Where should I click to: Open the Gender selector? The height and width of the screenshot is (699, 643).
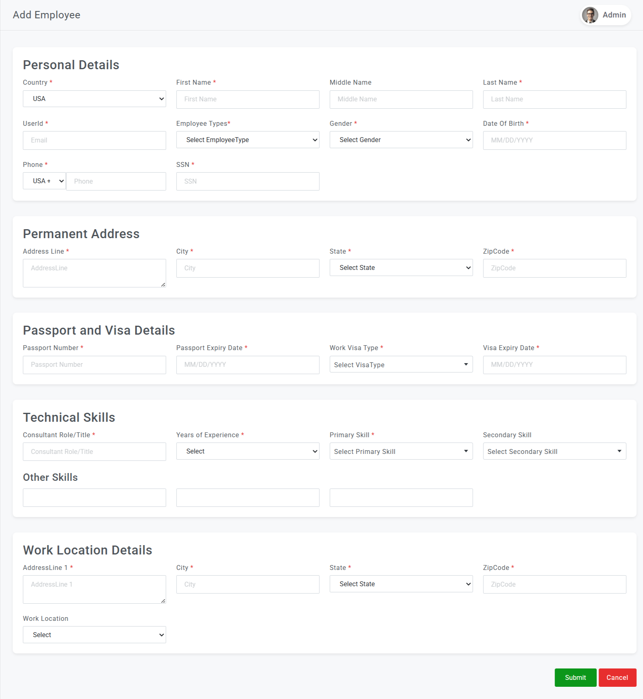tap(401, 140)
